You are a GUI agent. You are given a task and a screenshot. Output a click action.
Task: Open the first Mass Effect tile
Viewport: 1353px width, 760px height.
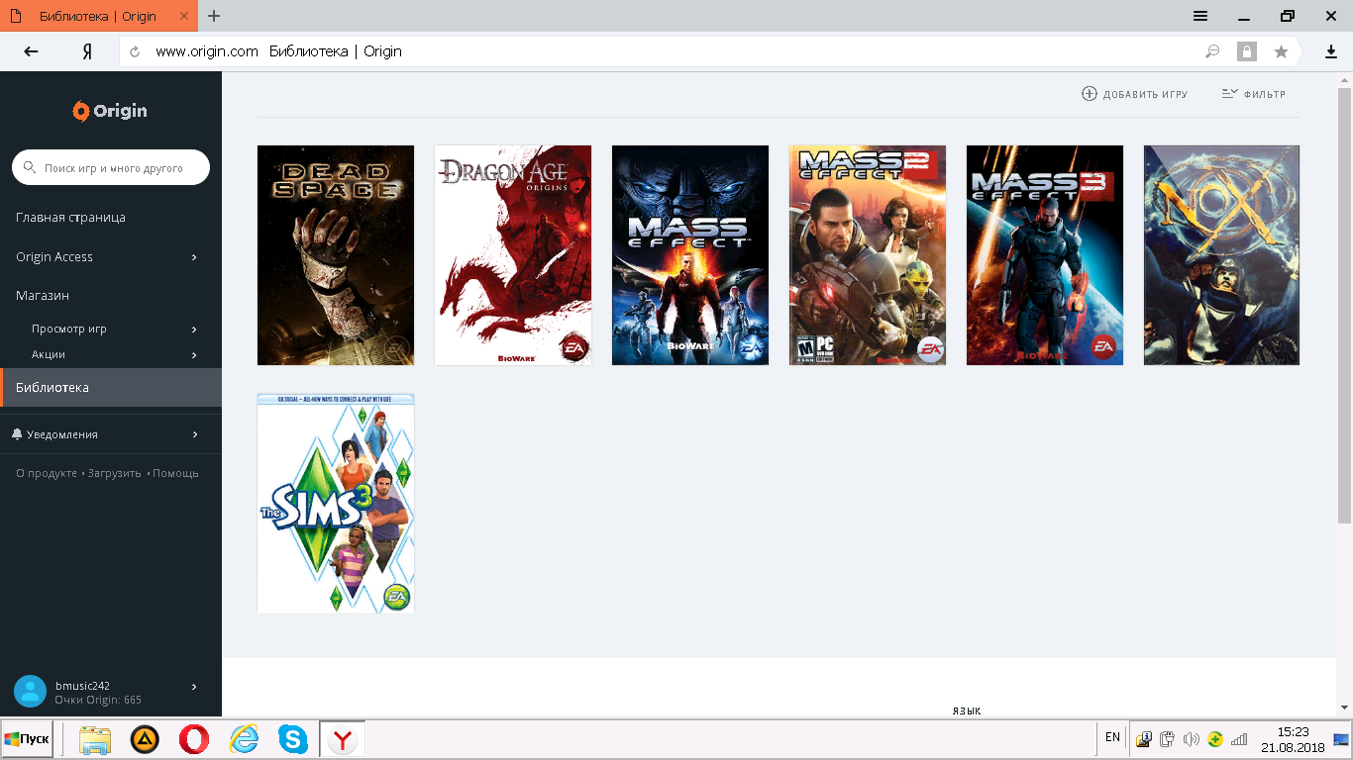click(x=690, y=255)
